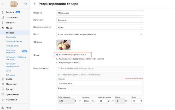Select the Без модификаций radio button
Viewport: 175px width, 110px height.
tap(59, 68)
